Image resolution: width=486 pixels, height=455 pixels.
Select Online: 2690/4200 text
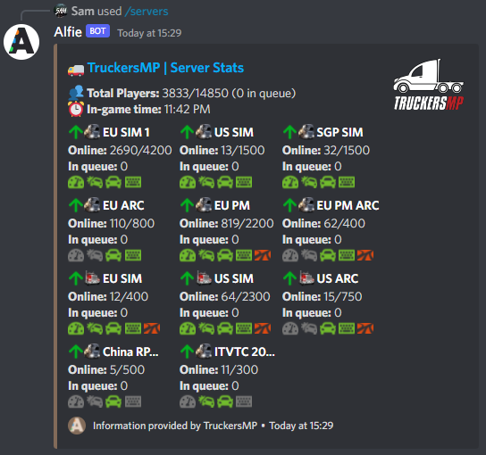(x=120, y=150)
